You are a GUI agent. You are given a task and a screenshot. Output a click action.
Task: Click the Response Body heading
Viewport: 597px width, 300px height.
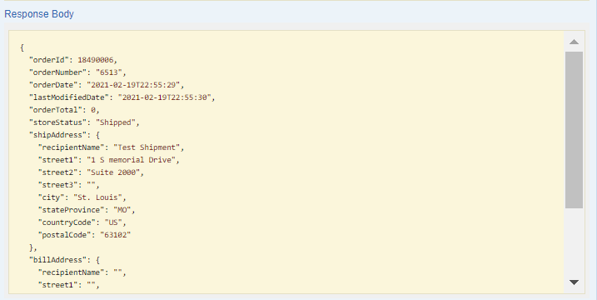(x=39, y=14)
